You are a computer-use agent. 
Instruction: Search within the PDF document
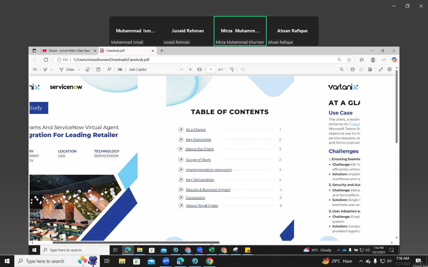click(342, 69)
